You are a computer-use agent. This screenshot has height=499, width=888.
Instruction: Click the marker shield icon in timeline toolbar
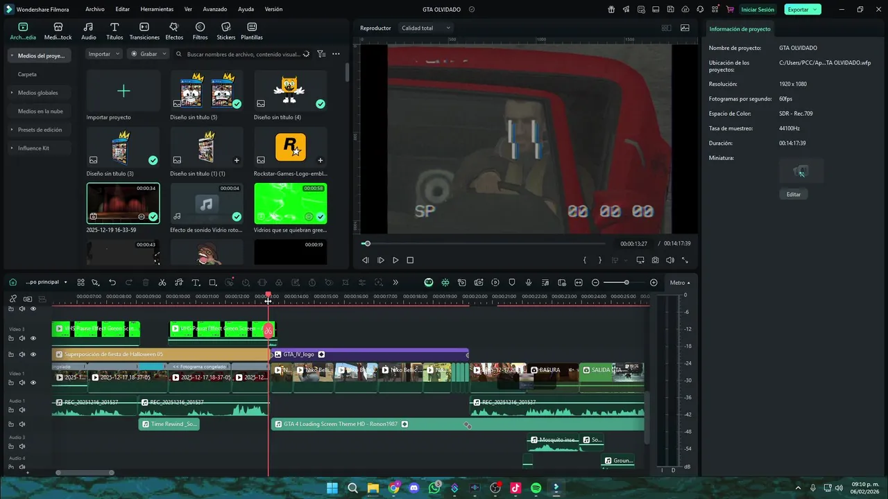[512, 283]
